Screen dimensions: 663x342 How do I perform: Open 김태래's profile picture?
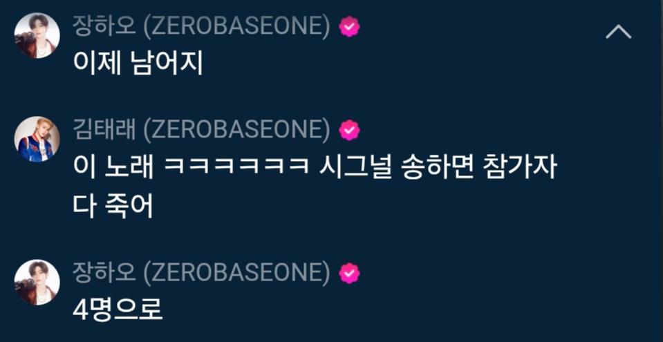(x=37, y=139)
